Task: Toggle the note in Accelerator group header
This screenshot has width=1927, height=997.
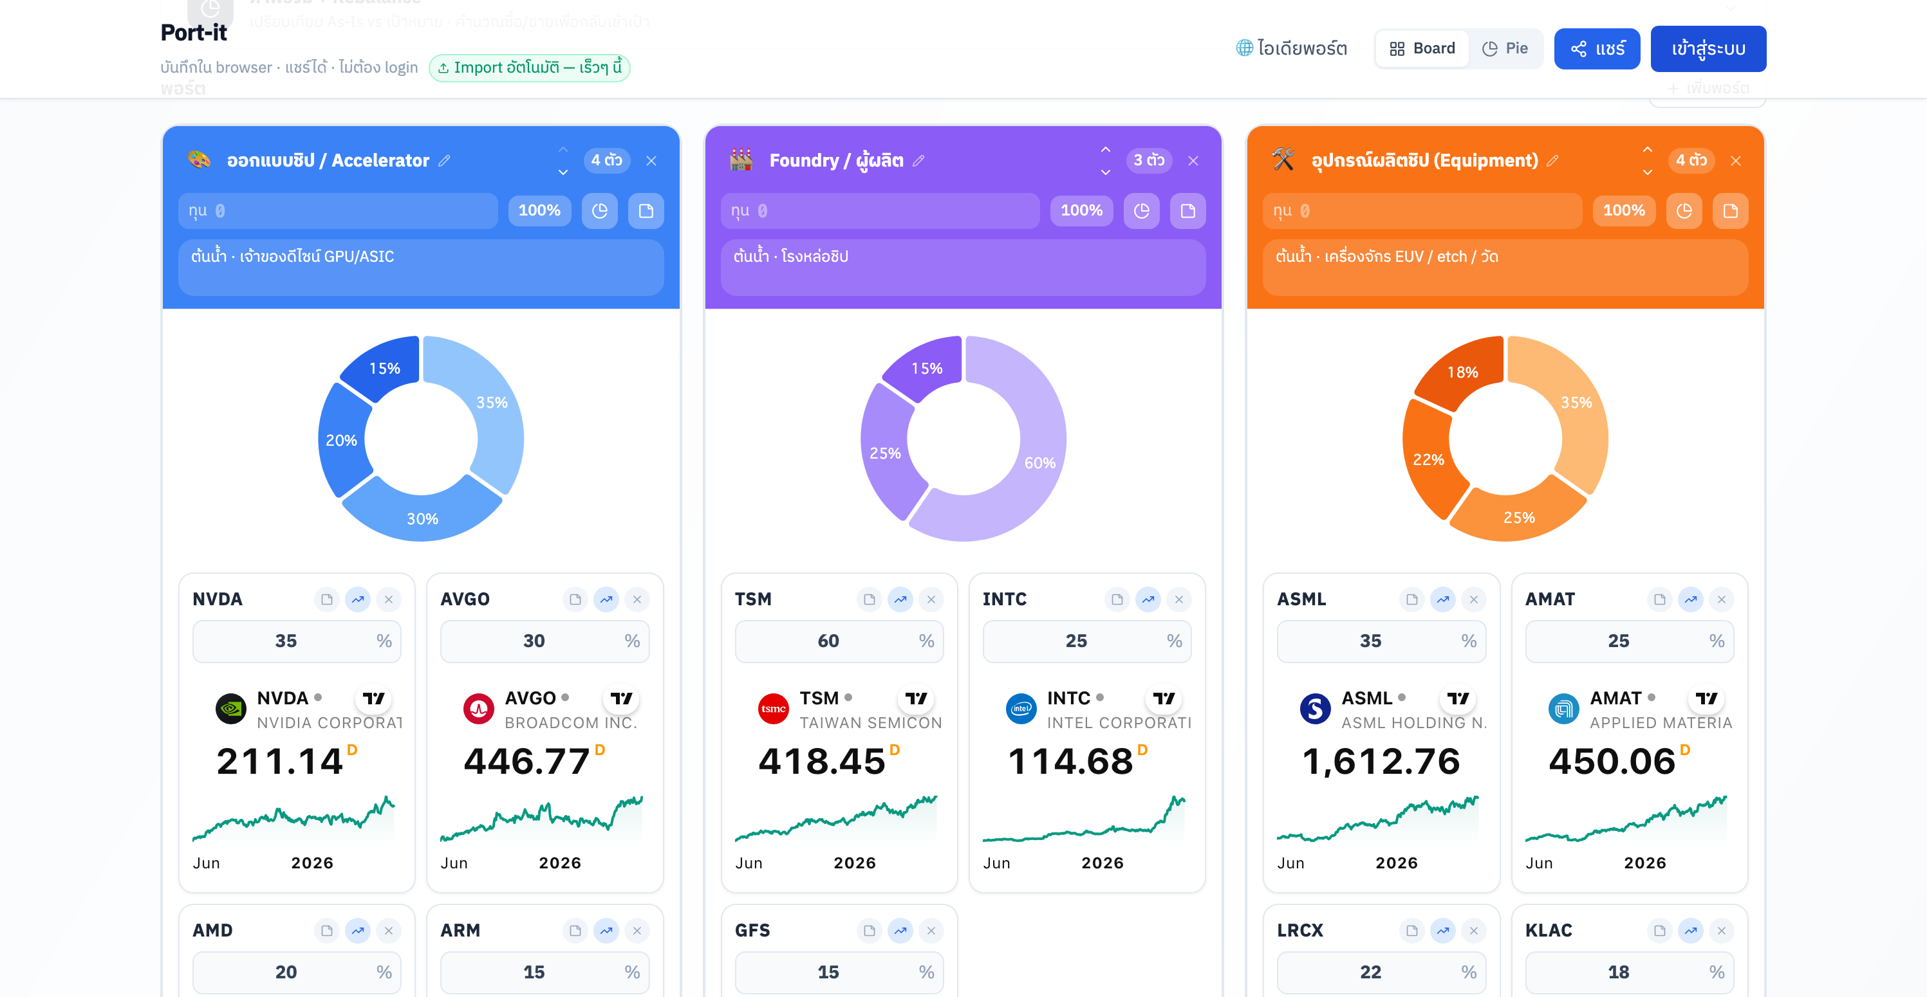Action: [x=646, y=211]
